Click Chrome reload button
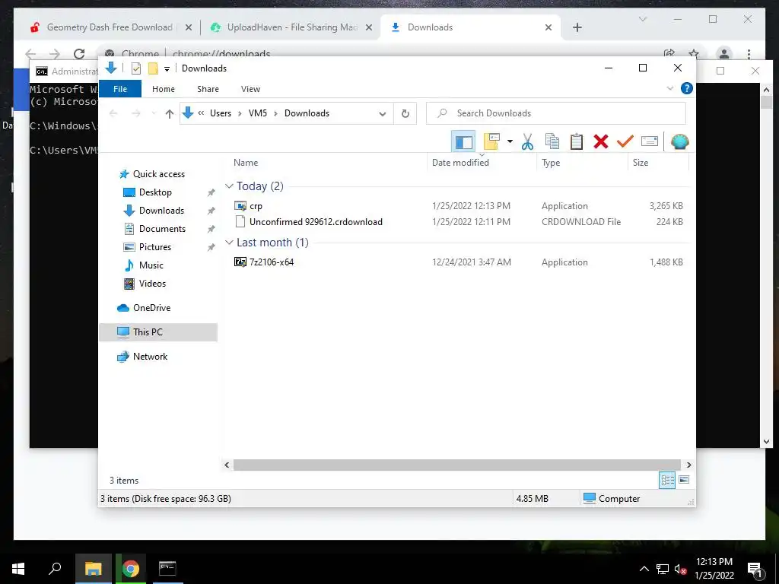Image resolution: width=779 pixels, height=584 pixels. coord(79,54)
